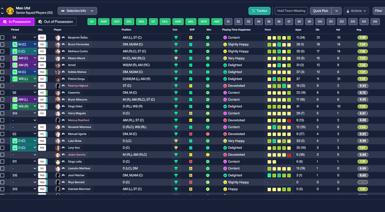Image resolution: width=385 pixels, height=212 pixels.
Task: Click the eye icon in Selection Info button
Action: click(63, 11)
